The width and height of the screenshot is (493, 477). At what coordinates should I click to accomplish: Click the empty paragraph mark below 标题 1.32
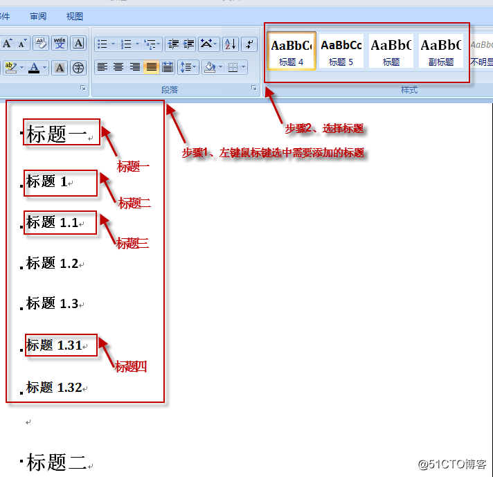[28, 422]
